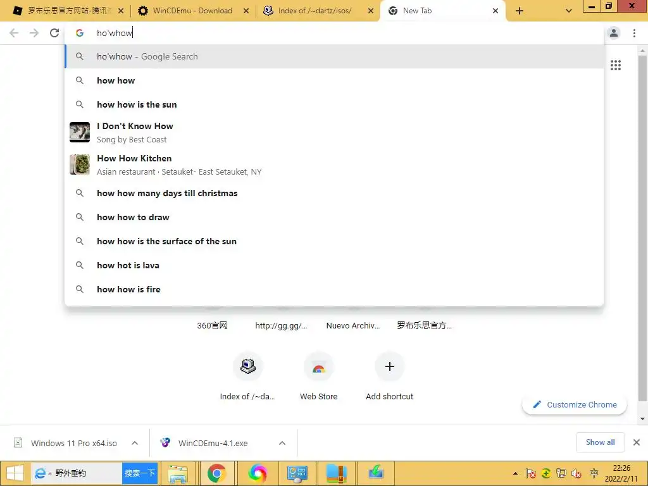This screenshot has height=486, width=648.
Task: Close the downloads bar
Action: [x=637, y=442]
